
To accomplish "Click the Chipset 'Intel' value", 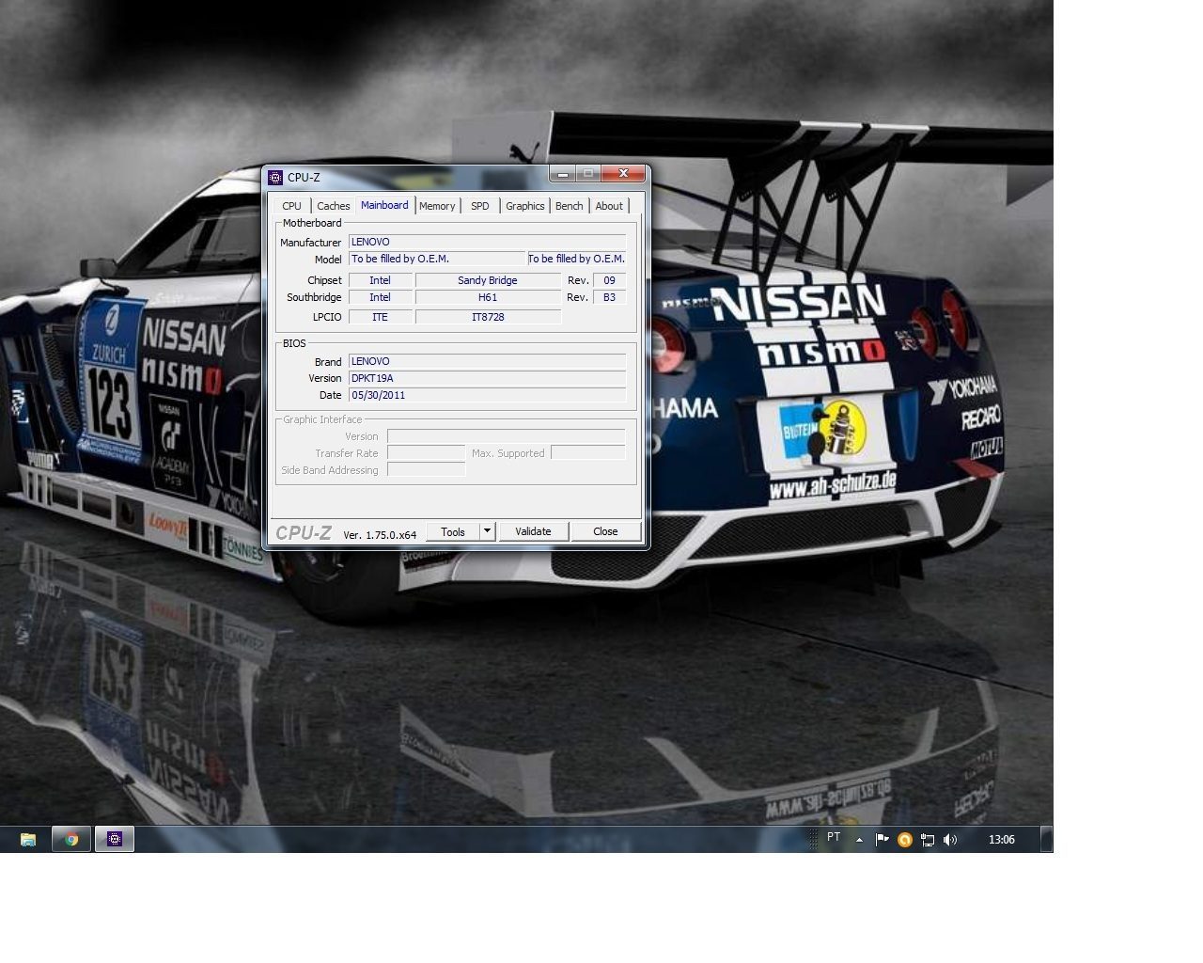I will point(380,280).
